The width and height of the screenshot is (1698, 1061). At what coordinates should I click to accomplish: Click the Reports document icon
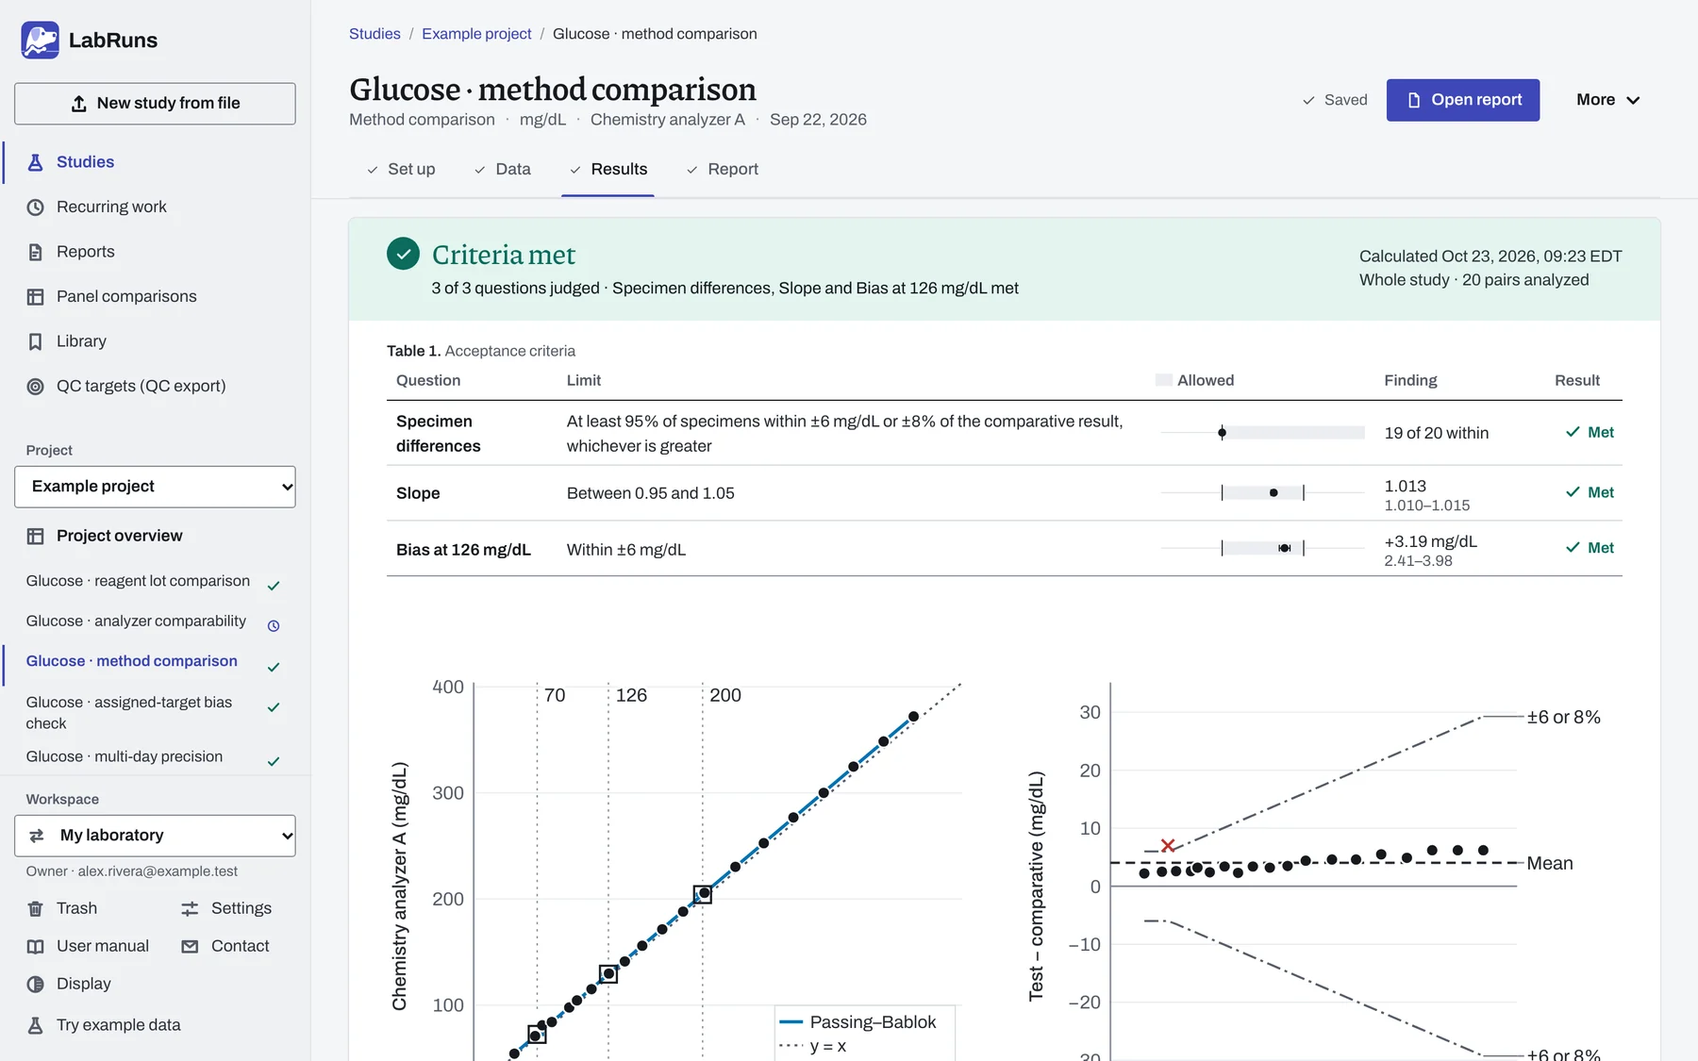[35, 252]
